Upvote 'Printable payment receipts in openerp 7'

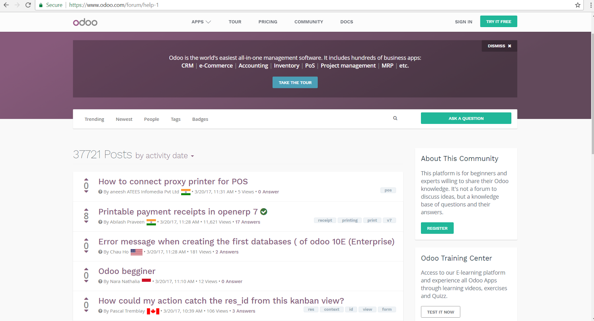coord(86,209)
